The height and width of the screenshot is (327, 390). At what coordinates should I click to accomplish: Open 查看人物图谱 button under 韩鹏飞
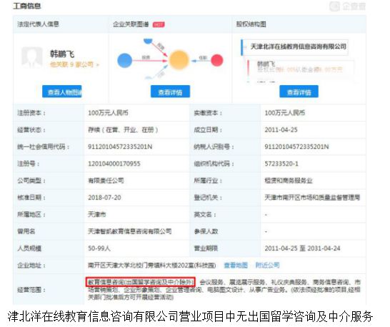(62, 92)
